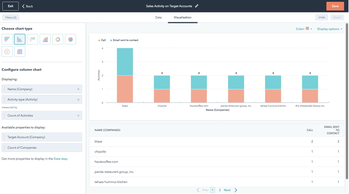
Task: Click blaze column's Email sent segment
Action: tap(125, 62)
